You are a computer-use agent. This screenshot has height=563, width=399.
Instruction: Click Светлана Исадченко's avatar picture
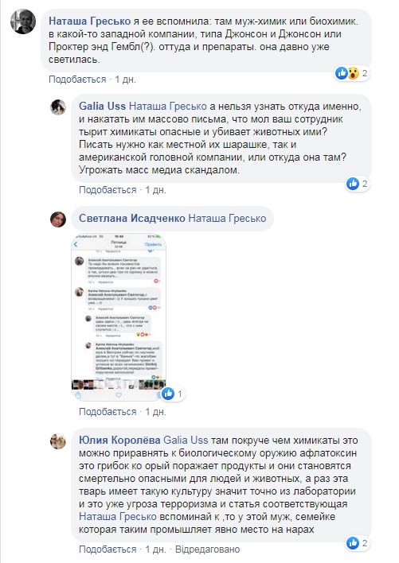pyautogui.click(x=58, y=219)
